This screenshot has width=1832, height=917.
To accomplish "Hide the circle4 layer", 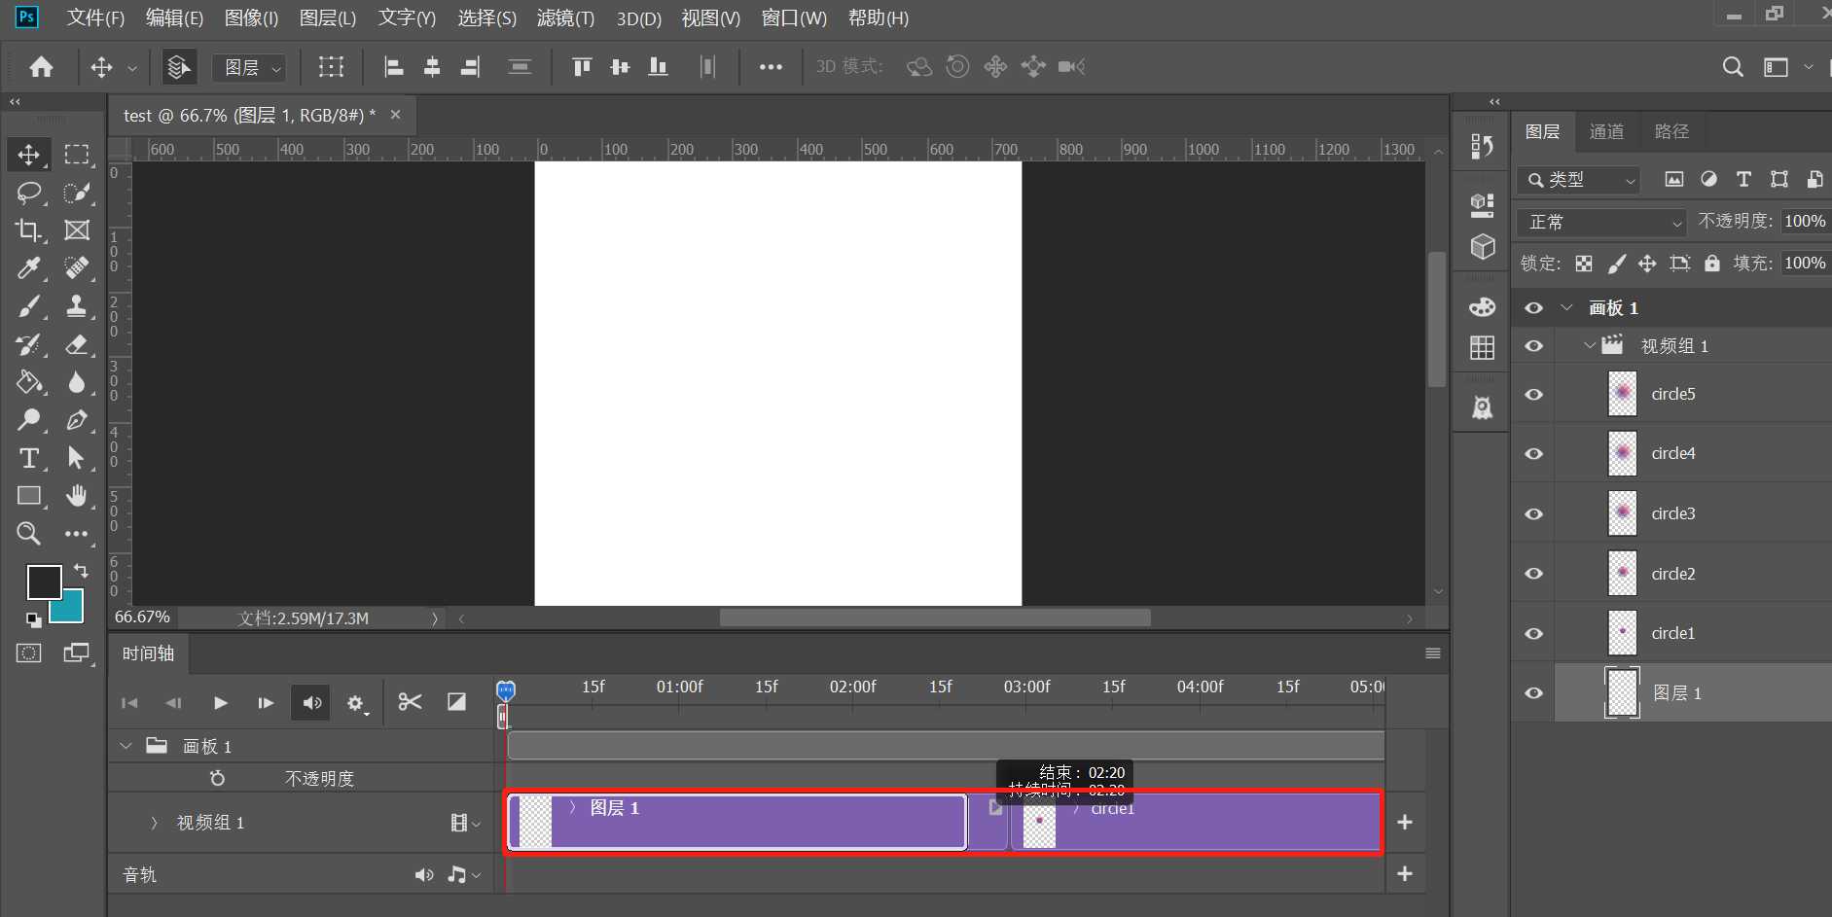I will (x=1534, y=454).
